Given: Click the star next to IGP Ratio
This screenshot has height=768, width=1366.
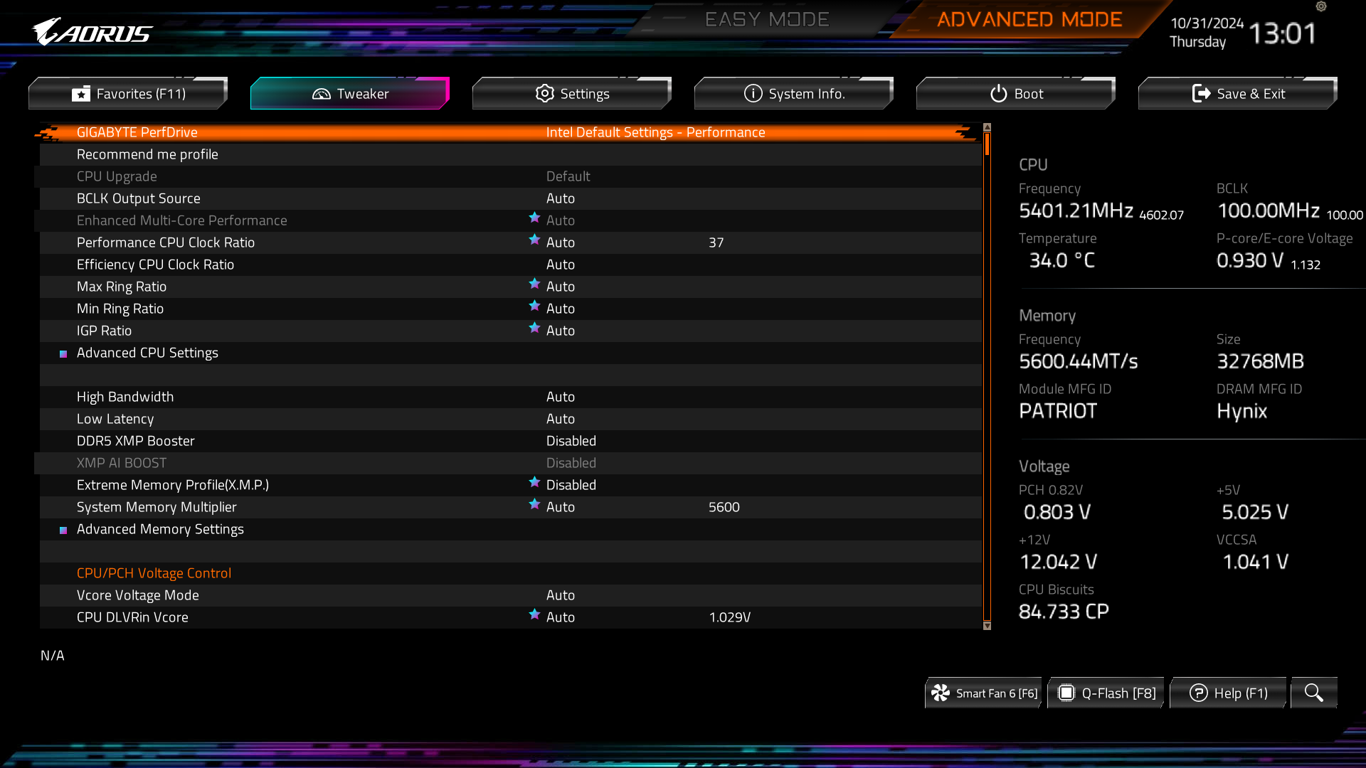Looking at the screenshot, I should [534, 329].
